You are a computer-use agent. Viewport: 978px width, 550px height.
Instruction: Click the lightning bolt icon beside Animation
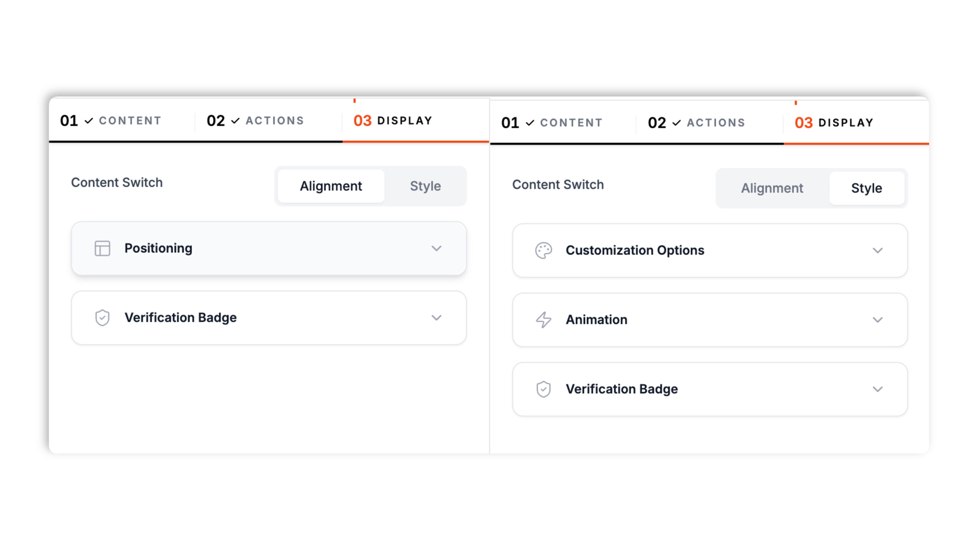click(x=543, y=320)
